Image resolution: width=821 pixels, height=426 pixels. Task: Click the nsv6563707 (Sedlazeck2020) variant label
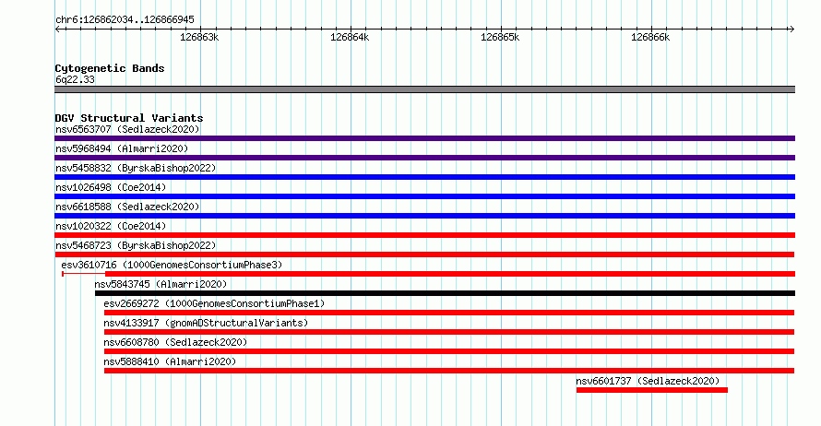(127, 129)
